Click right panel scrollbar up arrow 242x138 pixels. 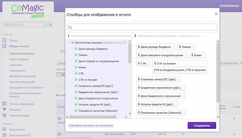click(x=218, y=41)
